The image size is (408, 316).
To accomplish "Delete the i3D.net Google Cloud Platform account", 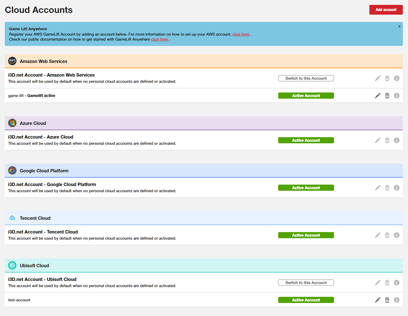I will point(387,188).
